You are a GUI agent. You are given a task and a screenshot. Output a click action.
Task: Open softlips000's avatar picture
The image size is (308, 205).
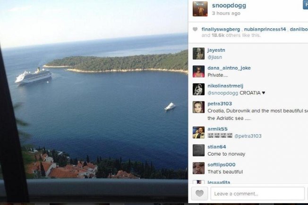(x=198, y=168)
